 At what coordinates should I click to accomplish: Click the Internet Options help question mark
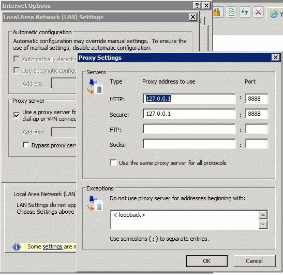click(197, 6)
